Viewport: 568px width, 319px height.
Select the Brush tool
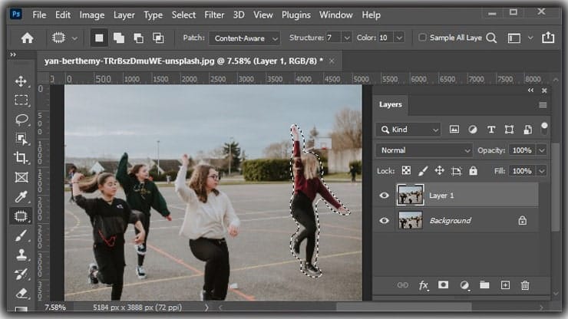[x=21, y=235]
